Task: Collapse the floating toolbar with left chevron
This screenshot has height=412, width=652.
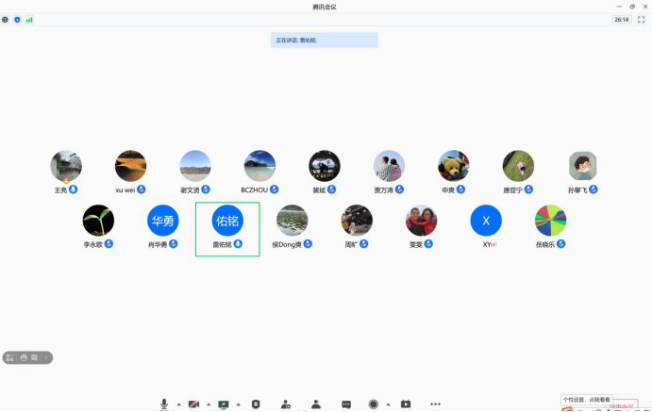Action: [47, 357]
